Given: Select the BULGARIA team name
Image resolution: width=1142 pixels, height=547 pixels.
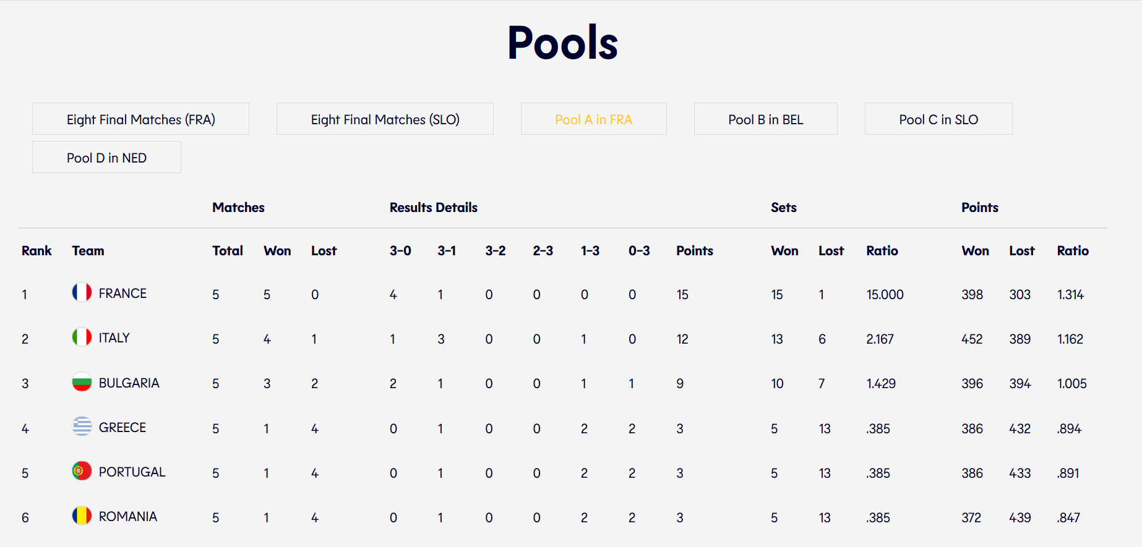Looking at the screenshot, I should click(129, 383).
